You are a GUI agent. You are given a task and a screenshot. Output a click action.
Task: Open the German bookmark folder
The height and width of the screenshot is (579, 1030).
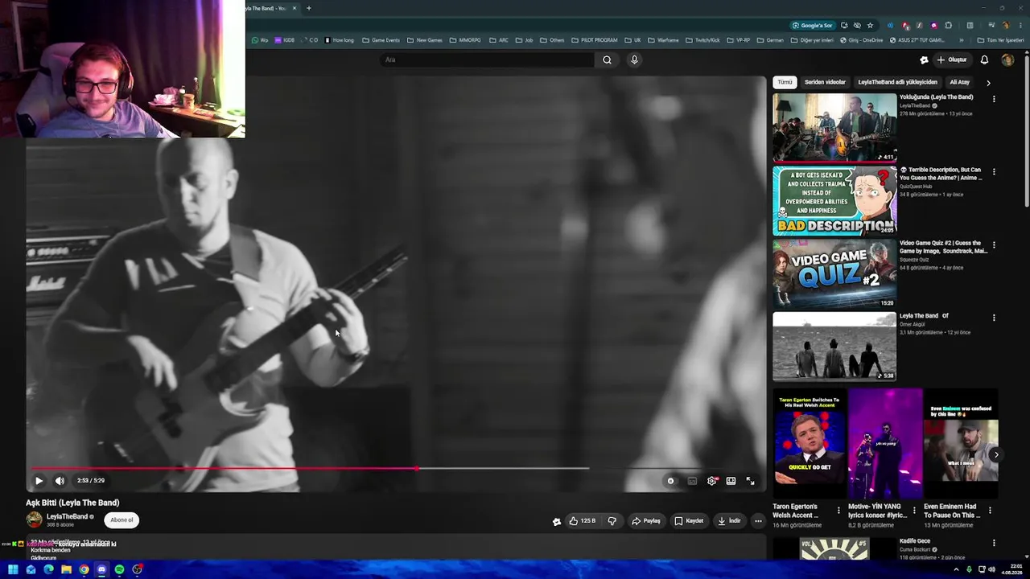(769, 40)
